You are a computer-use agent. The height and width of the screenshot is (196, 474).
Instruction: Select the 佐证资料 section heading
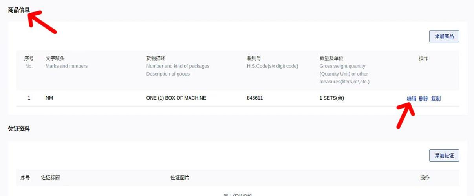pos(19,129)
